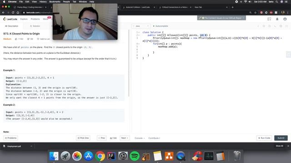The width and height of the screenshot is (291, 163).
Task: Switch to the Solution tab
Action: (x=35, y=26)
